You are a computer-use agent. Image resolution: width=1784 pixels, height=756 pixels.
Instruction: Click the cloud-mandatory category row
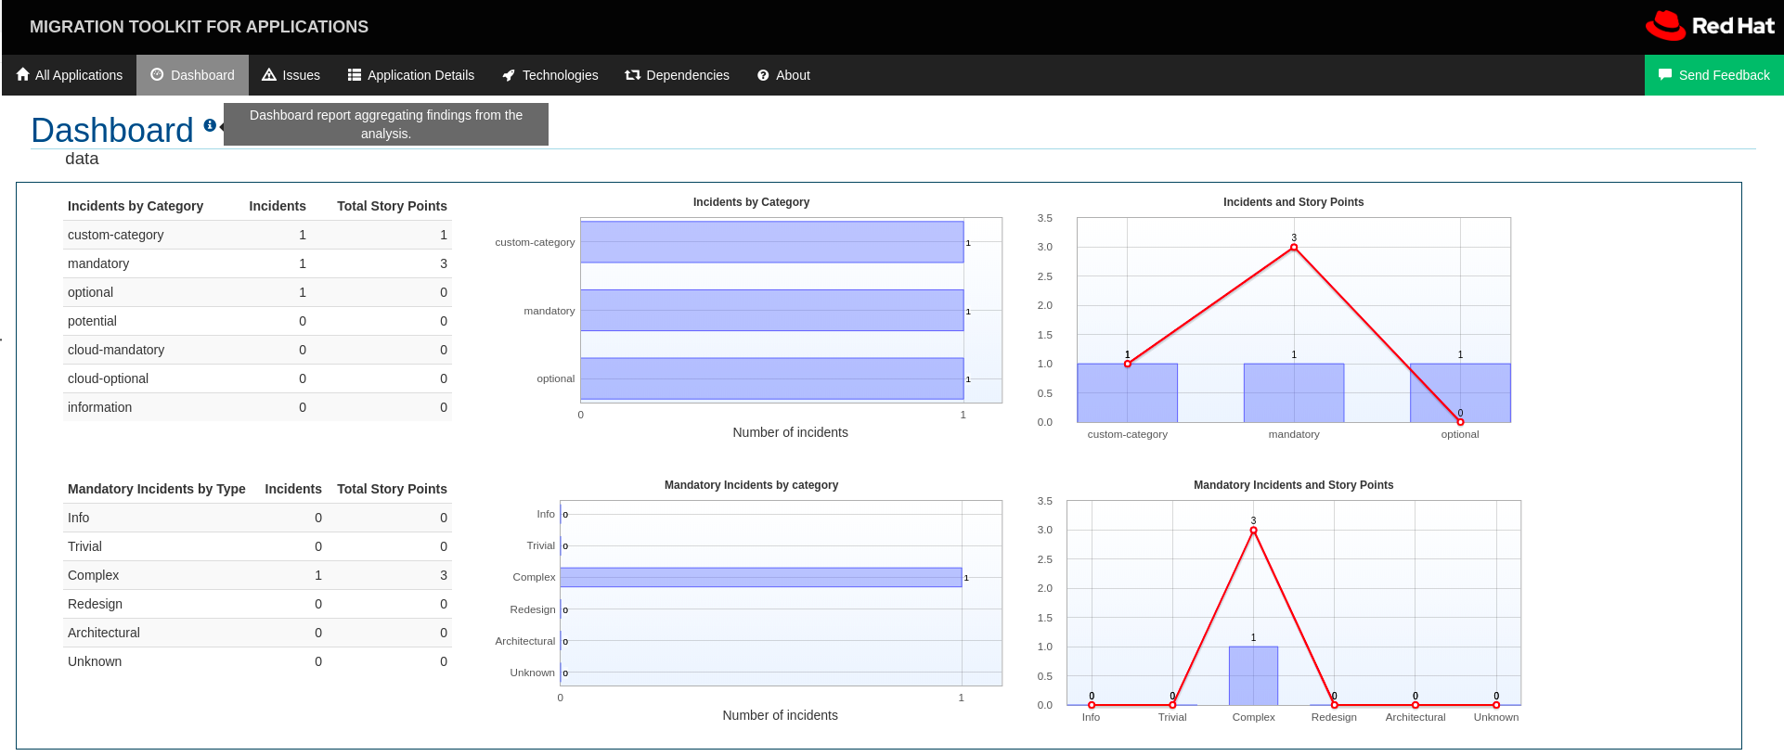point(257,350)
